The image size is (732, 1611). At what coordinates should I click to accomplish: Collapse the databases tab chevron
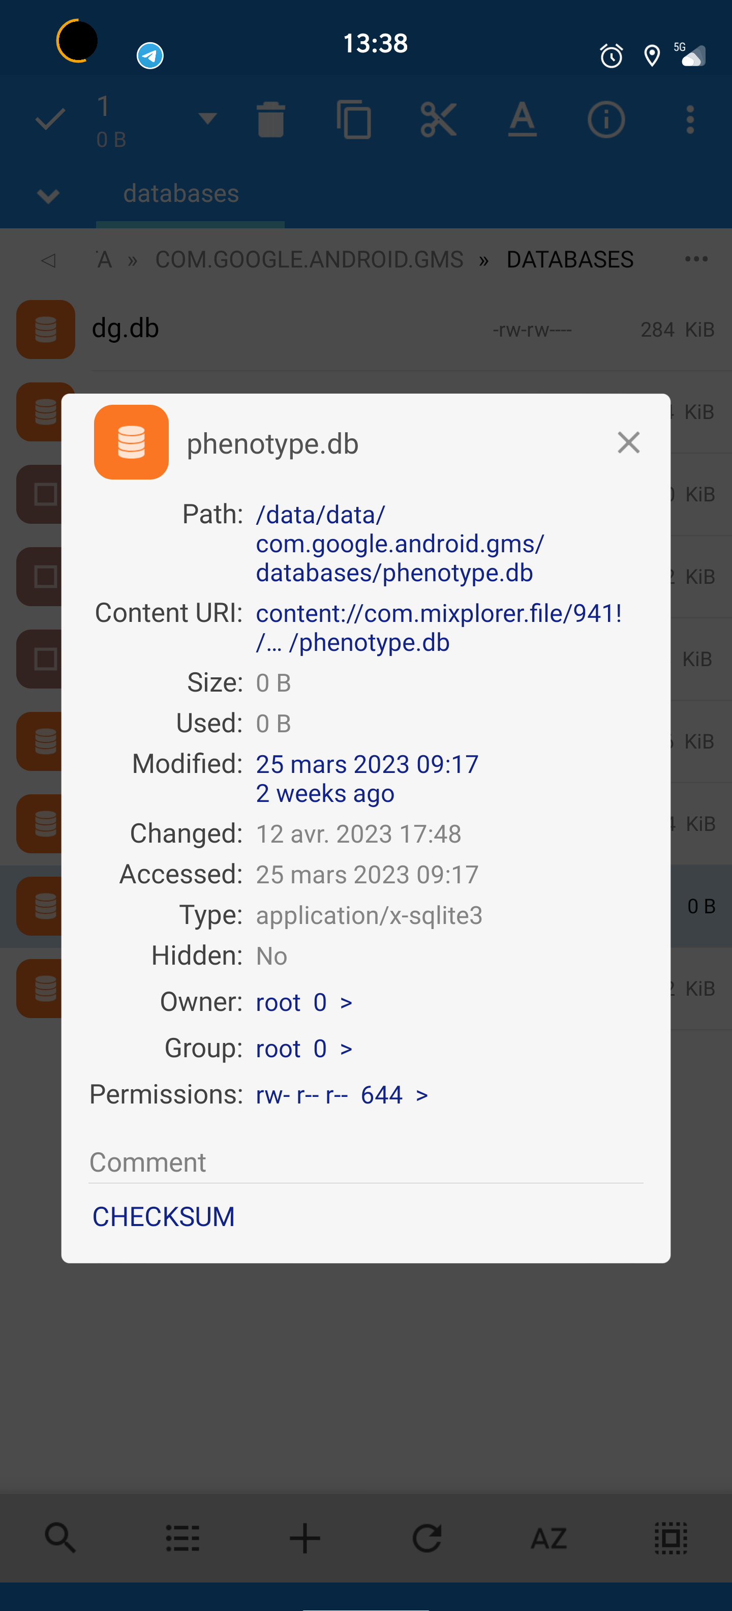point(47,195)
